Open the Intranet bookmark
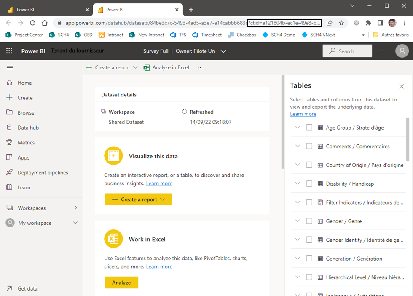Screen dimensions: 413x296 pyautogui.click(x=111, y=35)
